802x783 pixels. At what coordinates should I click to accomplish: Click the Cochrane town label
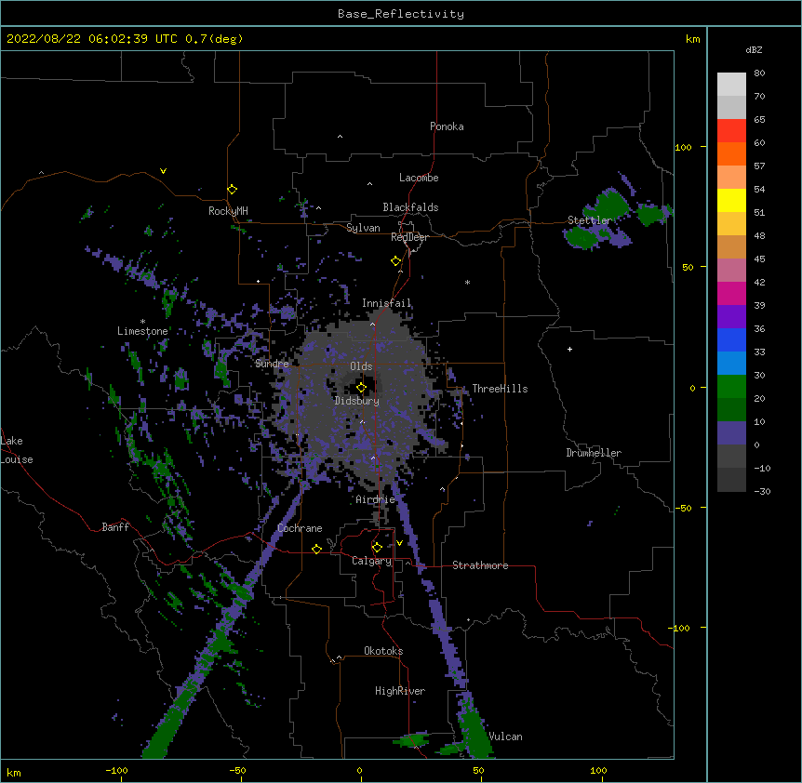(300, 528)
